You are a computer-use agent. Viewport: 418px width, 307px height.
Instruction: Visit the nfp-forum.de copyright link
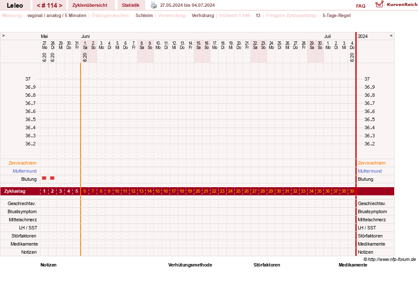click(390, 259)
